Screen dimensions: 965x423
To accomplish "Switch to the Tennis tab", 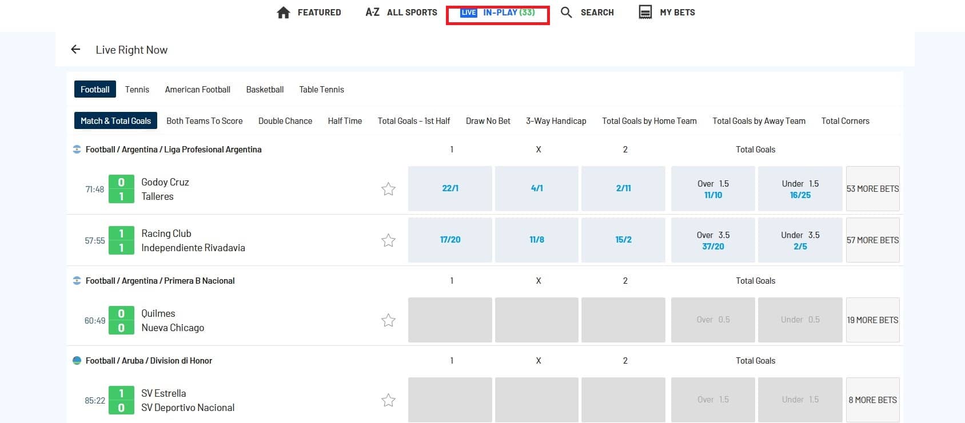I will tap(137, 90).
